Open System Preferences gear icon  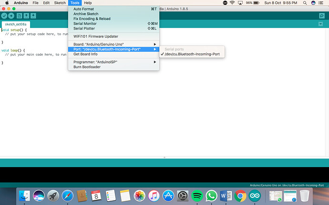pyautogui.click(x=183, y=196)
